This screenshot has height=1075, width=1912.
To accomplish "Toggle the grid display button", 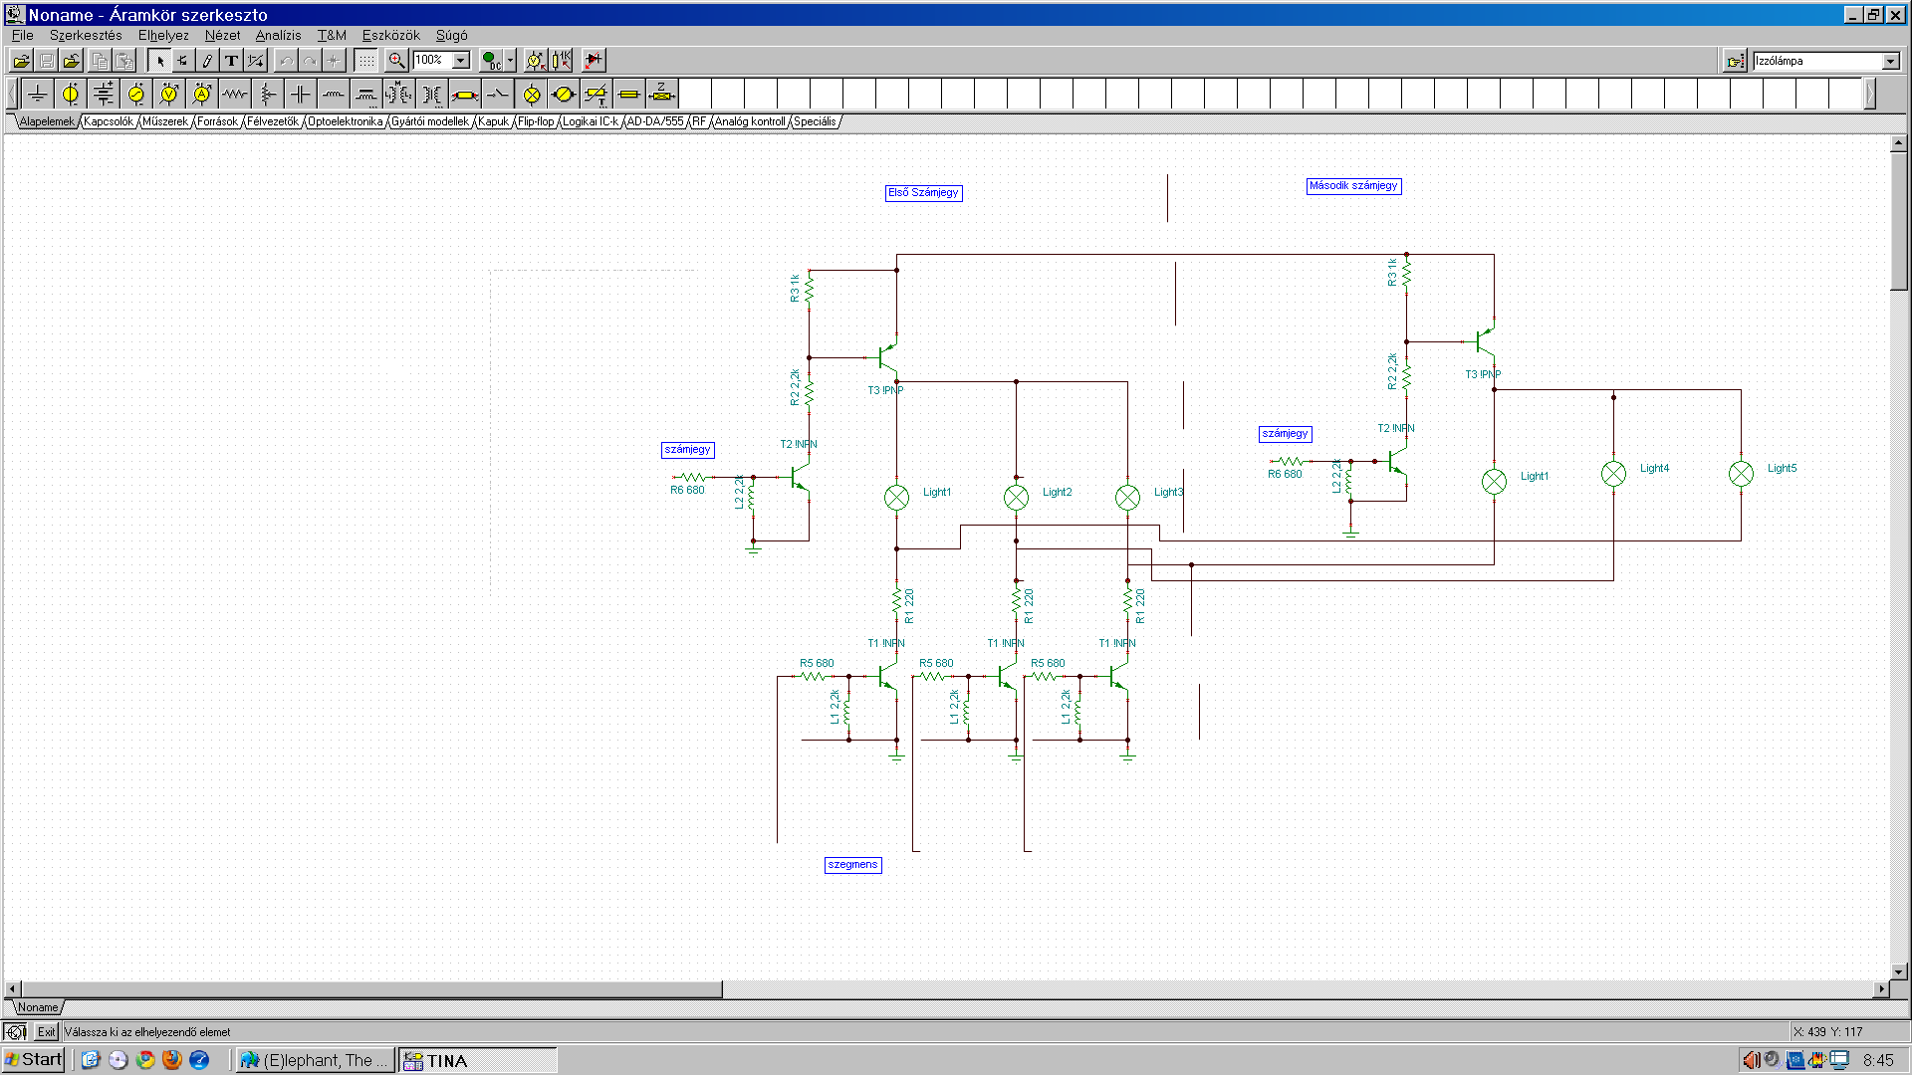I will tap(366, 61).
